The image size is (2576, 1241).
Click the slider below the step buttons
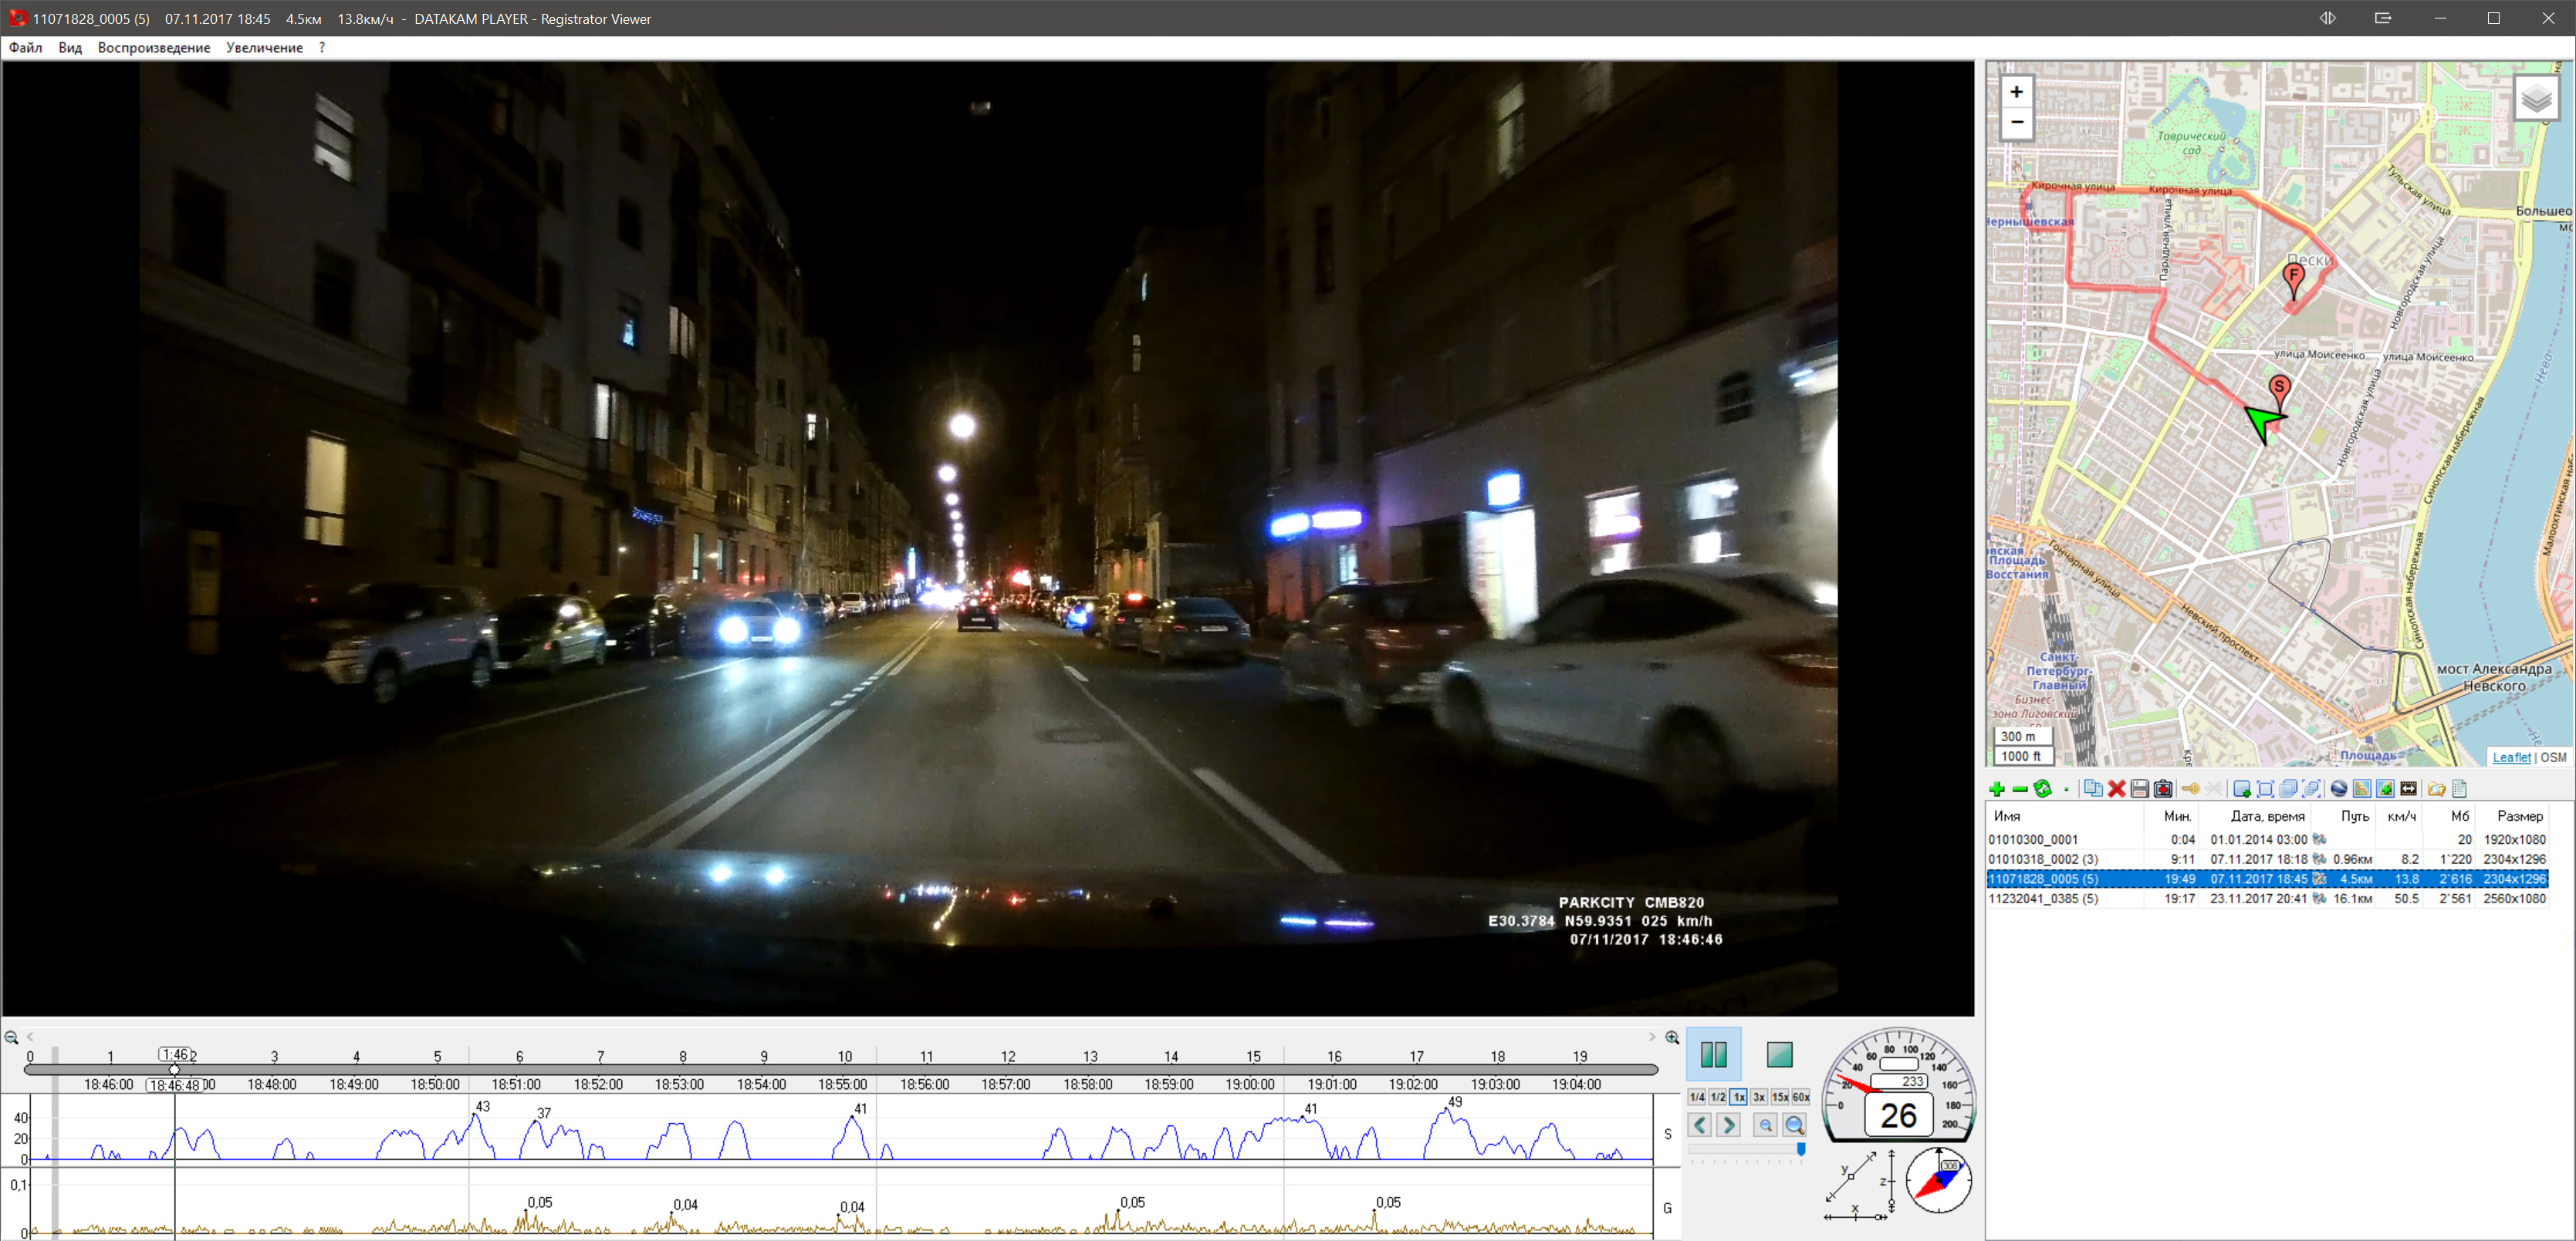[1746, 1150]
